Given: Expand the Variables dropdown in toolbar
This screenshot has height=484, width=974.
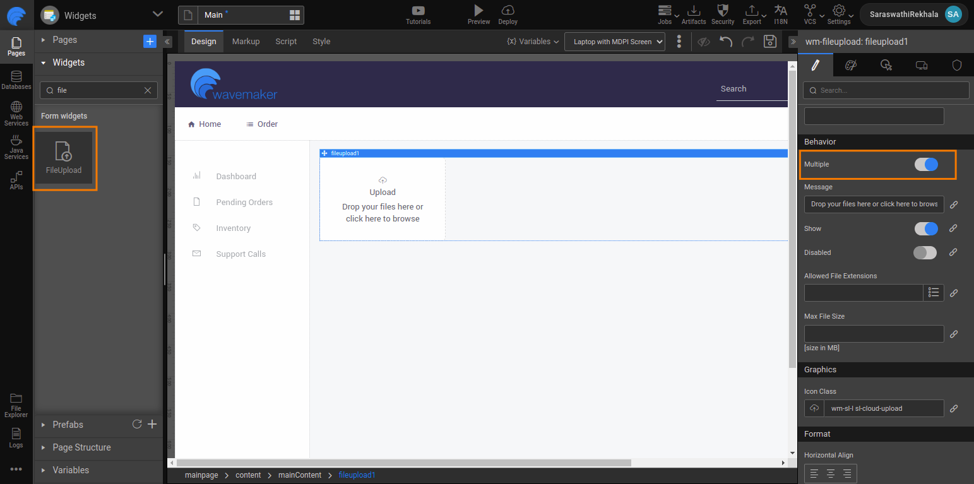Looking at the screenshot, I should [x=533, y=42].
